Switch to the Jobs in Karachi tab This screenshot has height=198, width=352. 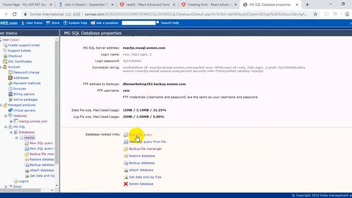(86, 4)
